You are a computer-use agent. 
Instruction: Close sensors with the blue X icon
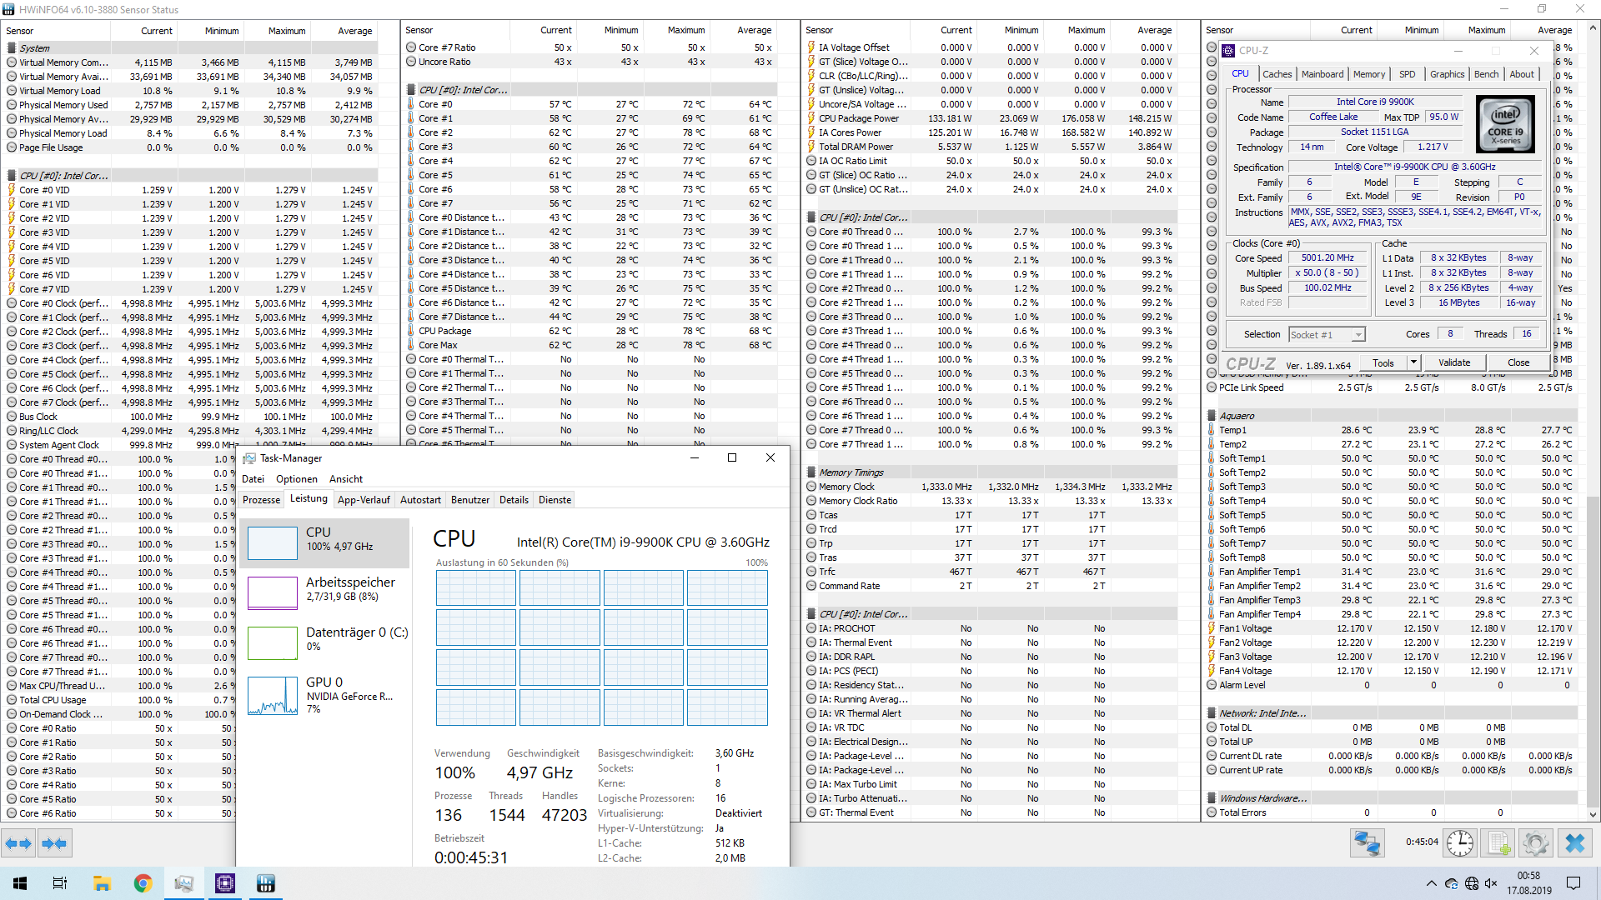[1574, 843]
